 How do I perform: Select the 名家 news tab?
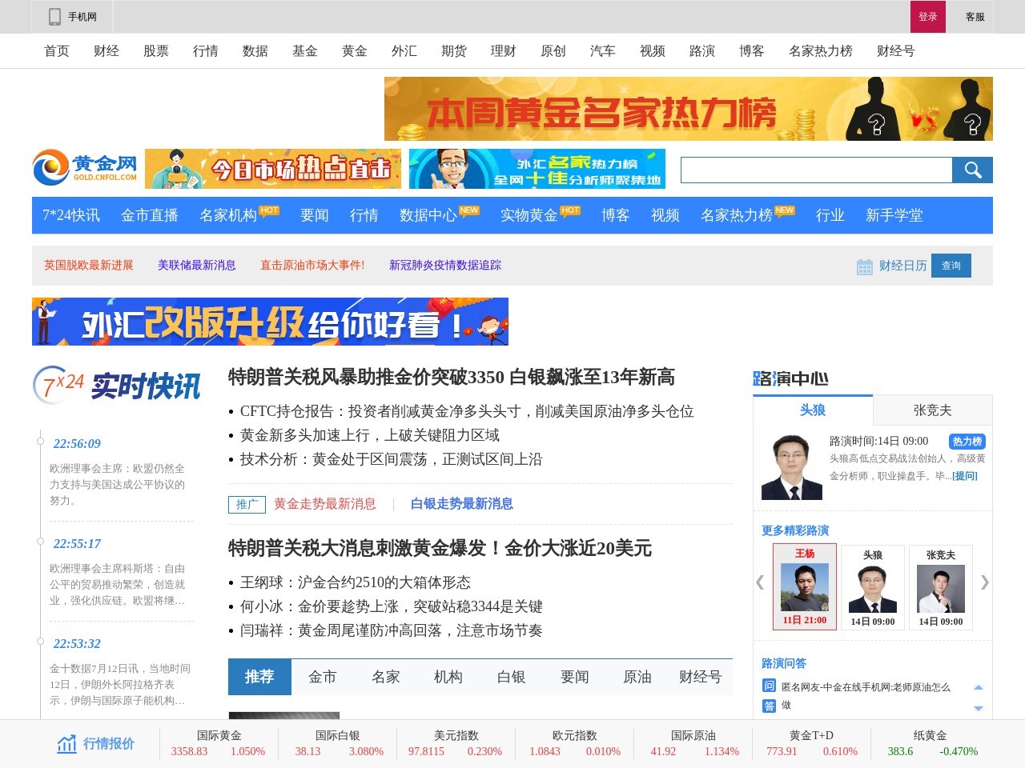point(386,677)
